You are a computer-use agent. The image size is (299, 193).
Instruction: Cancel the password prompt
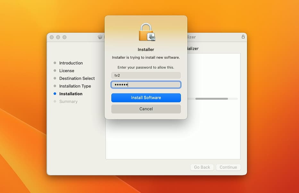(x=146, y=109)
